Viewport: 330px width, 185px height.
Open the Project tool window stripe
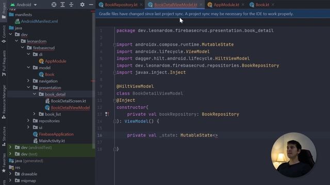(4, 10)
